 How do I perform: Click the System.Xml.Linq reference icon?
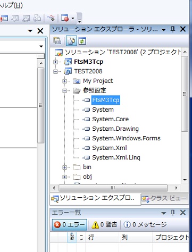tap(86, 158)
